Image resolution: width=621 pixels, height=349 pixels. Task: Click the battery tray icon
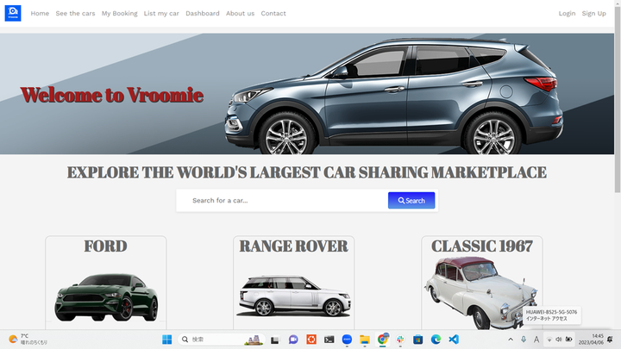click(568, 340)
